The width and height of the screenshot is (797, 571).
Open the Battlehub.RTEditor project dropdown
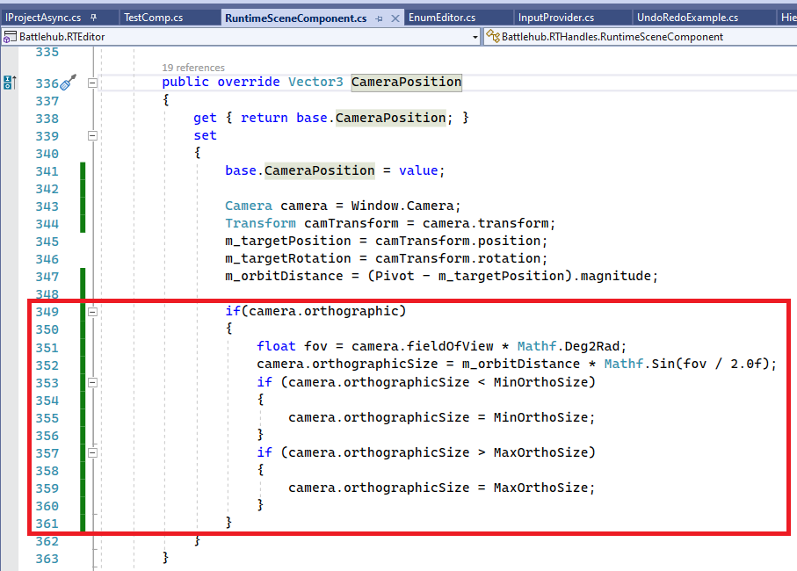click(475, 37)
